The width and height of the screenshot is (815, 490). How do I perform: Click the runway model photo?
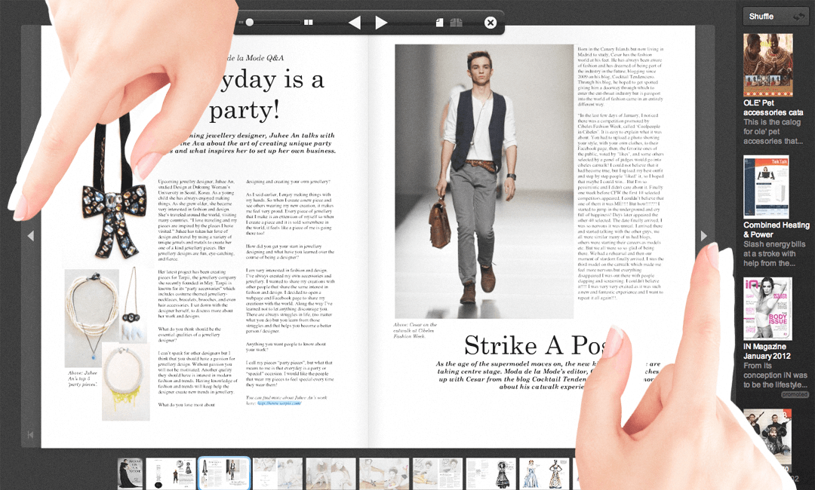click(x=484, y=181)
